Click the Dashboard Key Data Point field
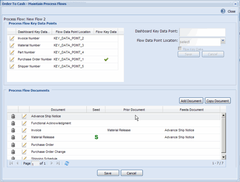The image size is (240, 182). pyautogui.click(x=202, y=32)
